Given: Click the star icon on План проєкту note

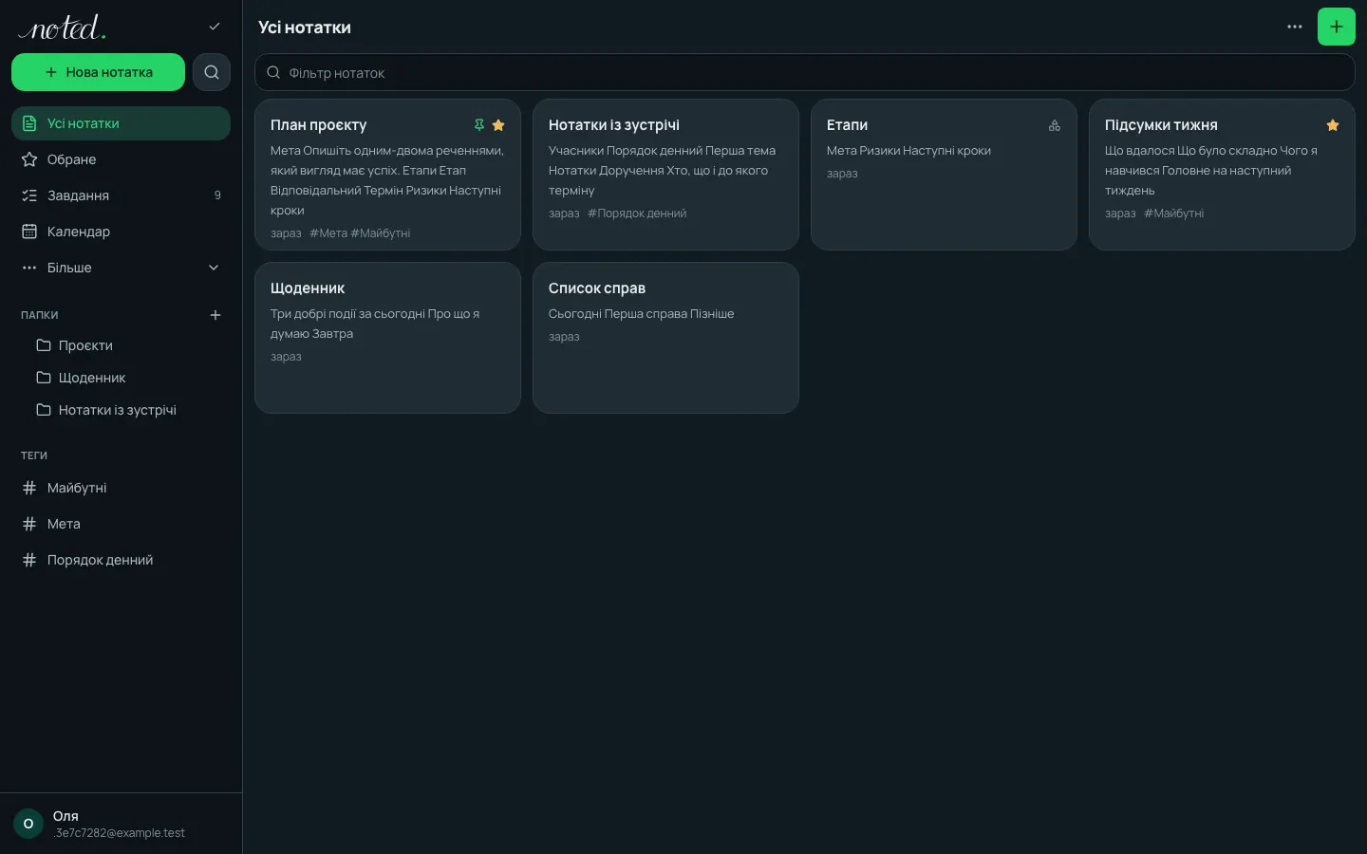Looking at the screenshot, I should coord(498,125).
